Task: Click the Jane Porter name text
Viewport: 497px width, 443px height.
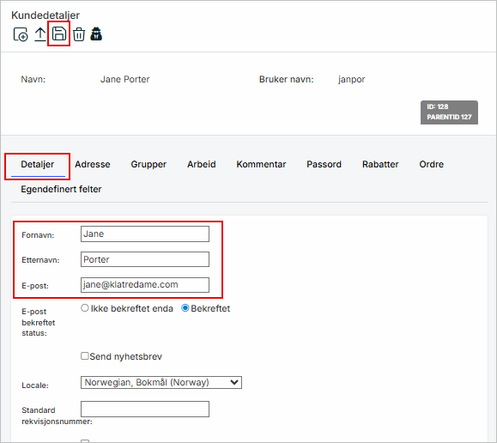Action: pyautogui.click(x=124, y=79)
